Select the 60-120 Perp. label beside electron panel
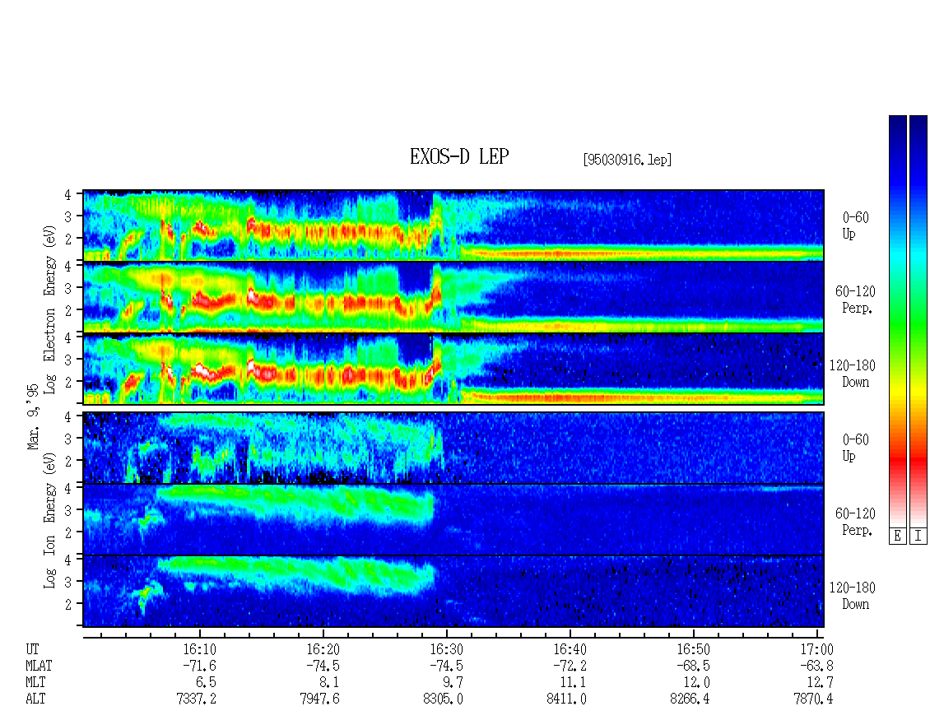The width and height of the screenshot is (930, 720). pos(855,300)
